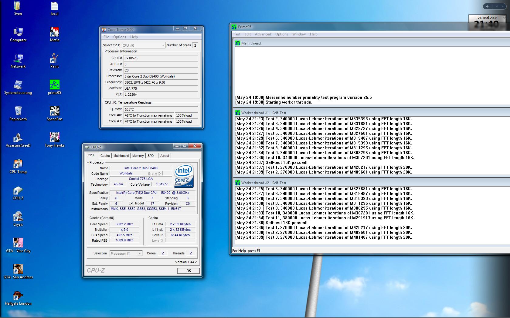Launch the AssassinsCreeD shortcut
This screenshot has height=318, width=510.
click(18, 140)
